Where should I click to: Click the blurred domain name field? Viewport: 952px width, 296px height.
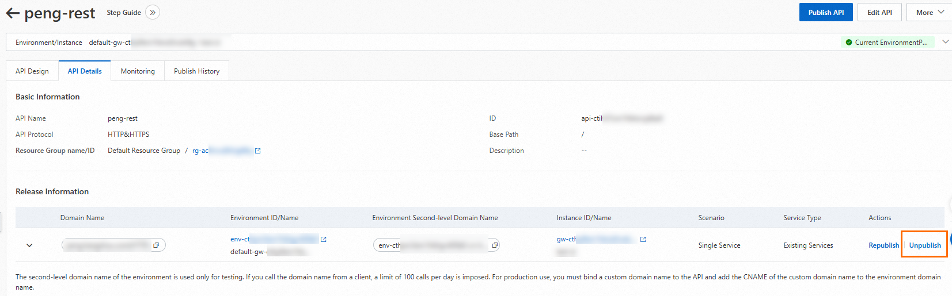click(113, 245)
